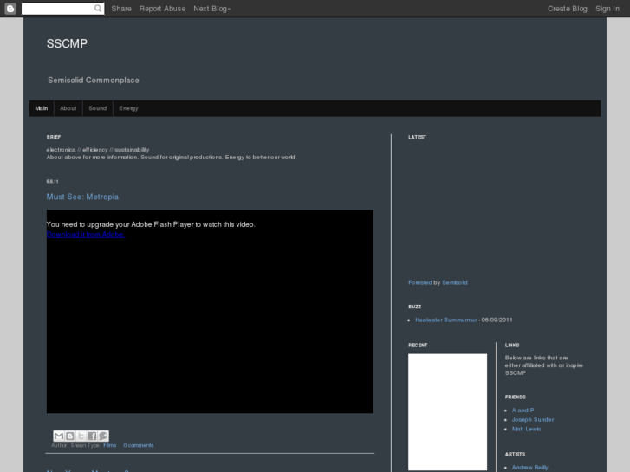This screenshot has height=472, width=630.
Task: Click the Films label link
Action: point(110,445)
